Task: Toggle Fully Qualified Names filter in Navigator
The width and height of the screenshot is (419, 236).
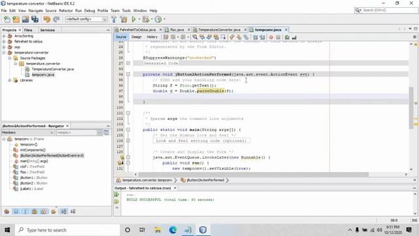Action: [54, 212]
